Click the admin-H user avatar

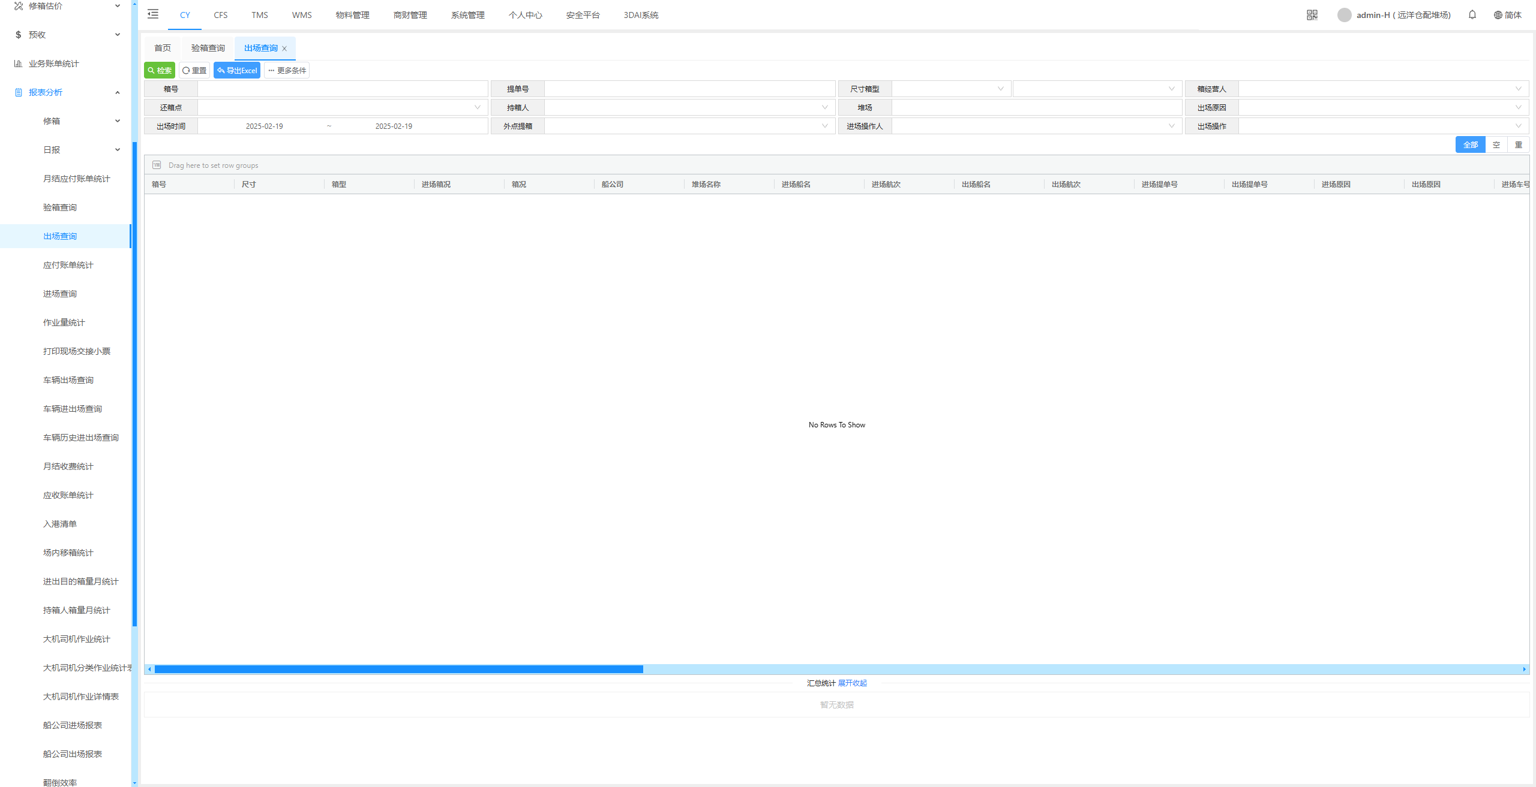tap(1344, 15)
